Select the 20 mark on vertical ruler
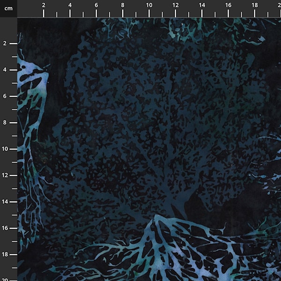This screenshot has height=281, width=281. click(5, 278)
